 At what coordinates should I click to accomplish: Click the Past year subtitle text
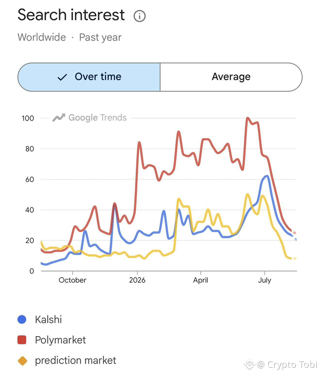pos(100,37)
